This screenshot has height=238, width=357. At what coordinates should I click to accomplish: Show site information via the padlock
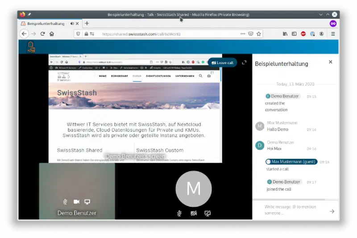(x=86, y=34)
